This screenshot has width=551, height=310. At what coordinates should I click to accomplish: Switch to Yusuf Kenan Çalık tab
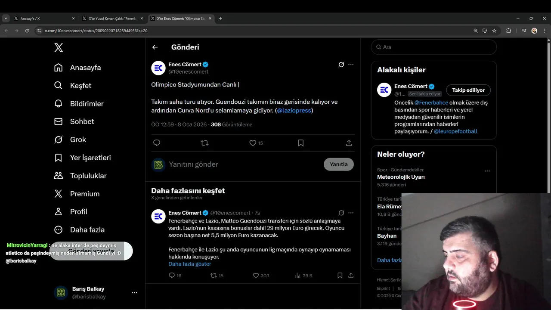click(x=113, y=19)
